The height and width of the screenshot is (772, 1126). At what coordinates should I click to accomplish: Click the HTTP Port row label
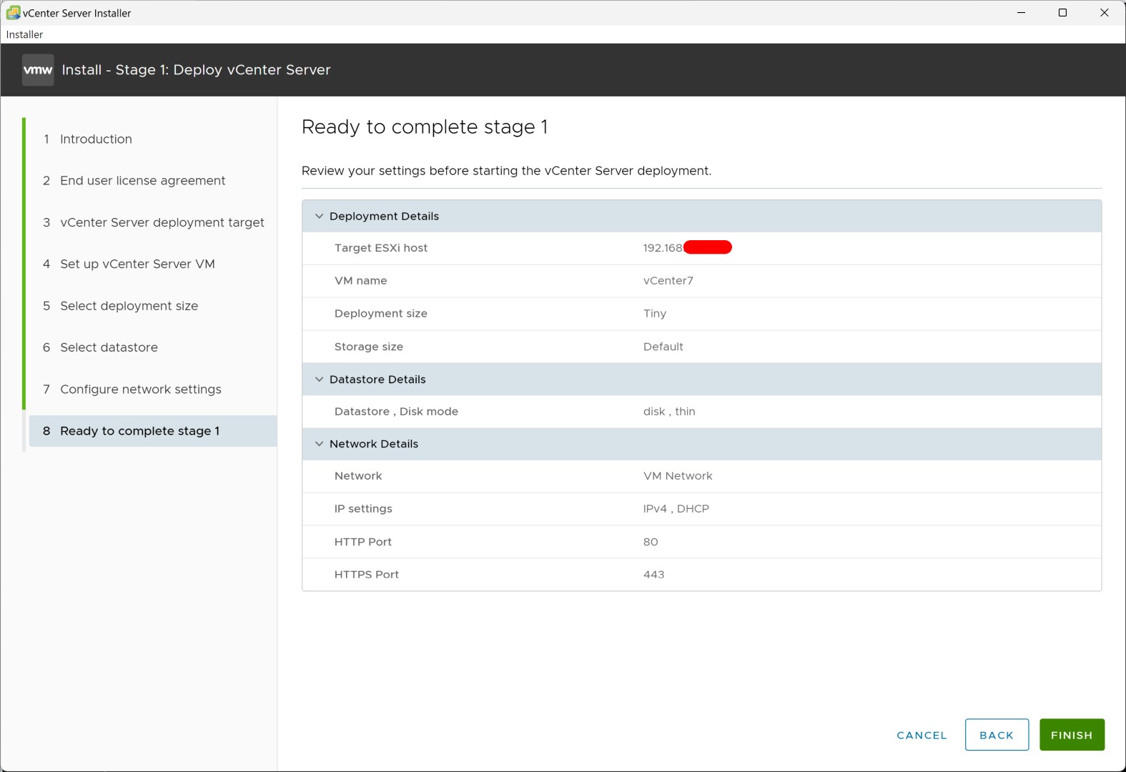click(362, 542)
